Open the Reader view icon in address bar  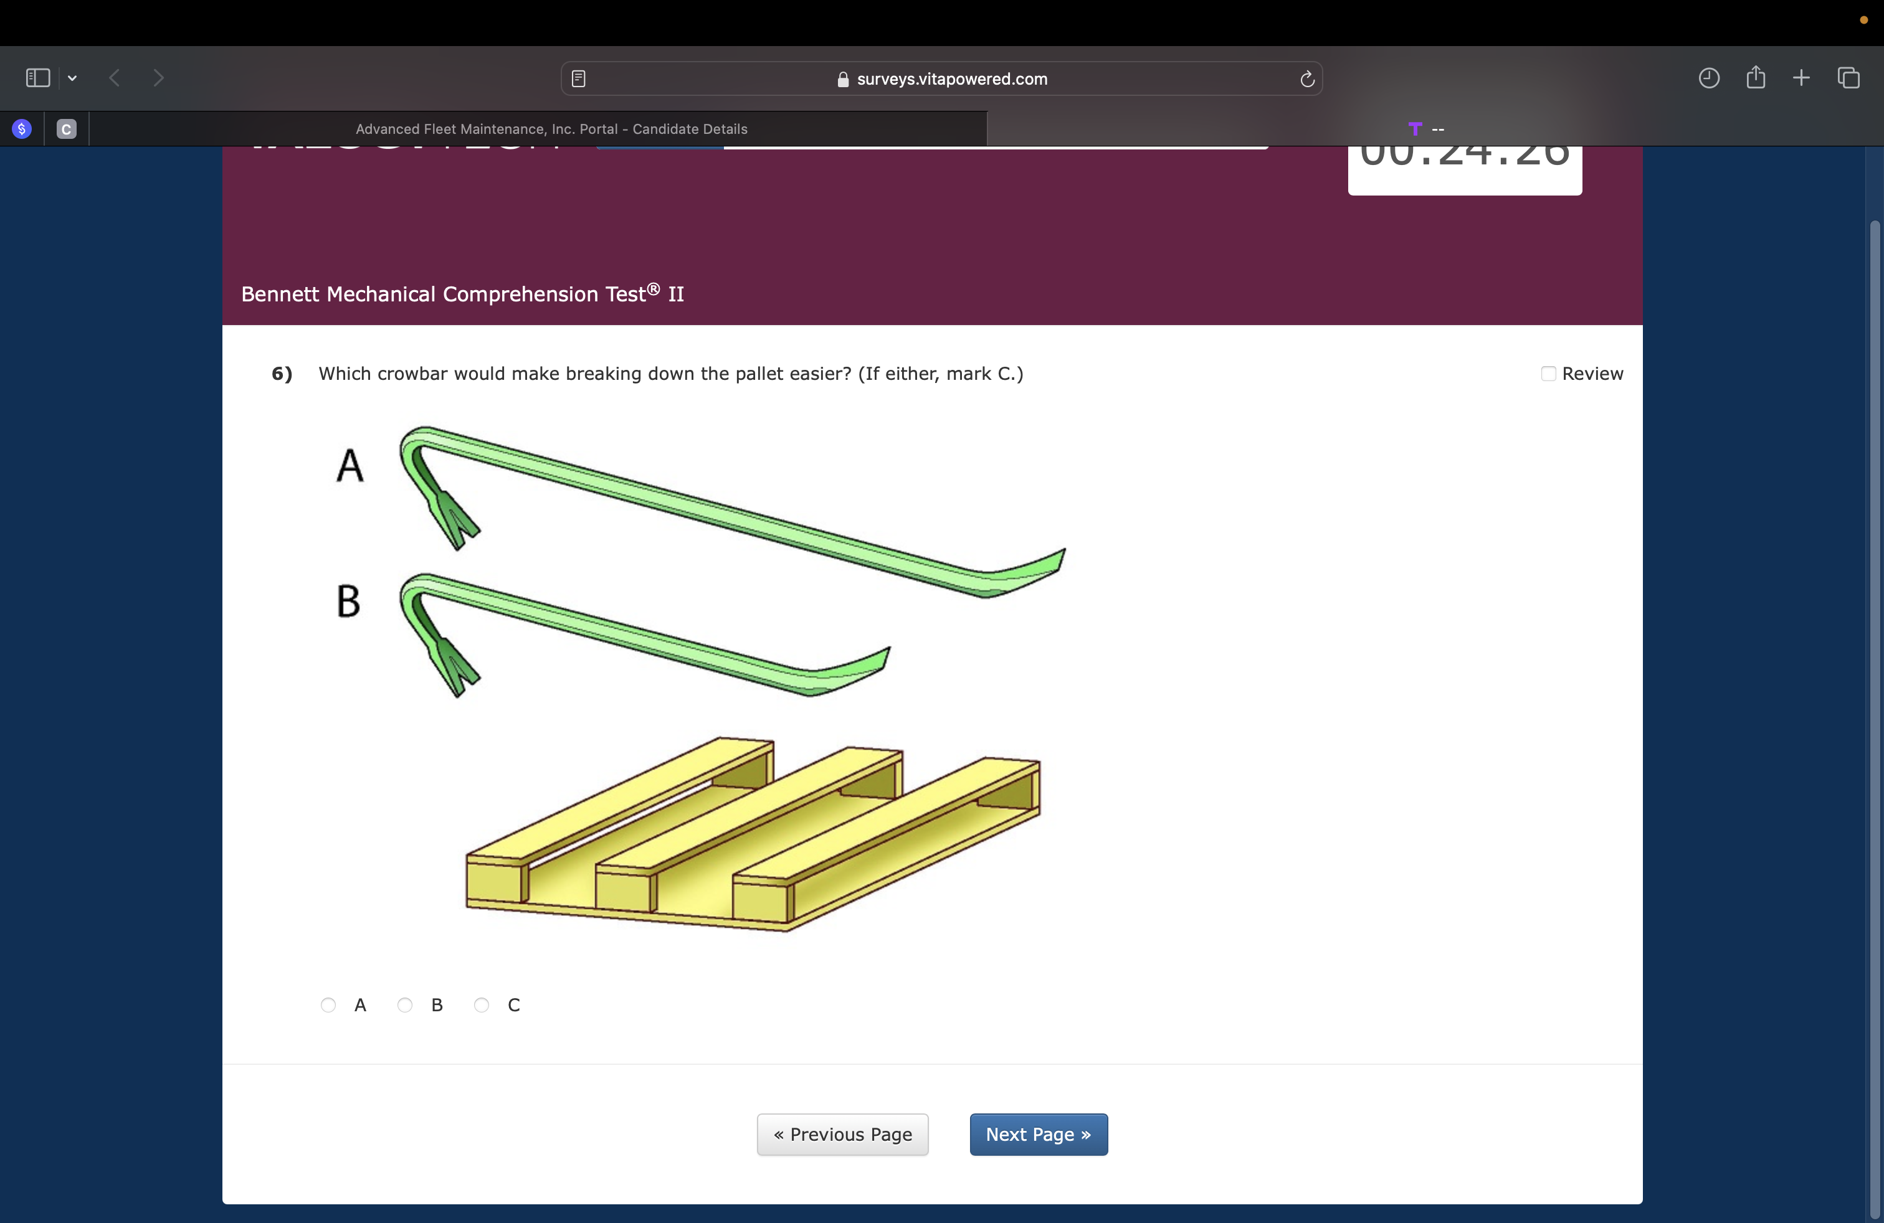[579, 78]
